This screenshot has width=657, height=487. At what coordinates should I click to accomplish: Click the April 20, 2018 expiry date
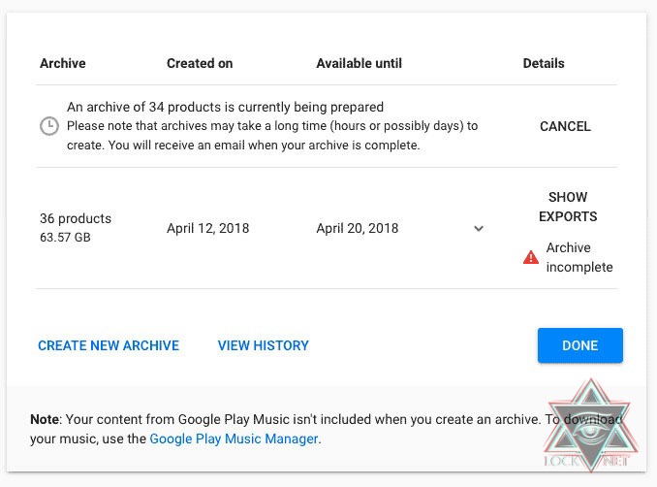pyautogui.click(x=357, y=229)
